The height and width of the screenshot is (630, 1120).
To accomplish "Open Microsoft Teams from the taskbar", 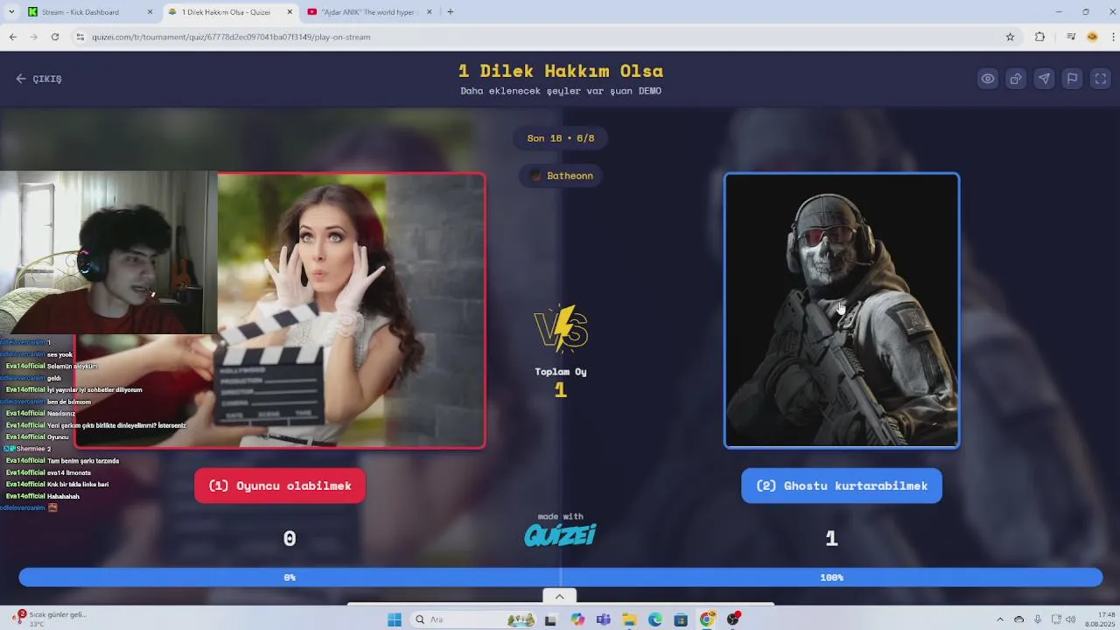I will pos(604,619).
